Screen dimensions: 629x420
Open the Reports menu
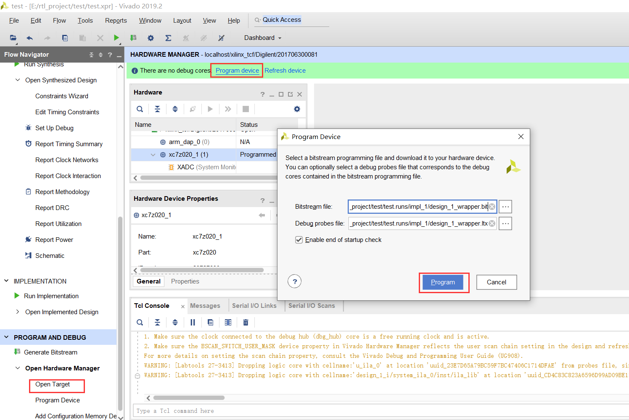click(116, 21)
